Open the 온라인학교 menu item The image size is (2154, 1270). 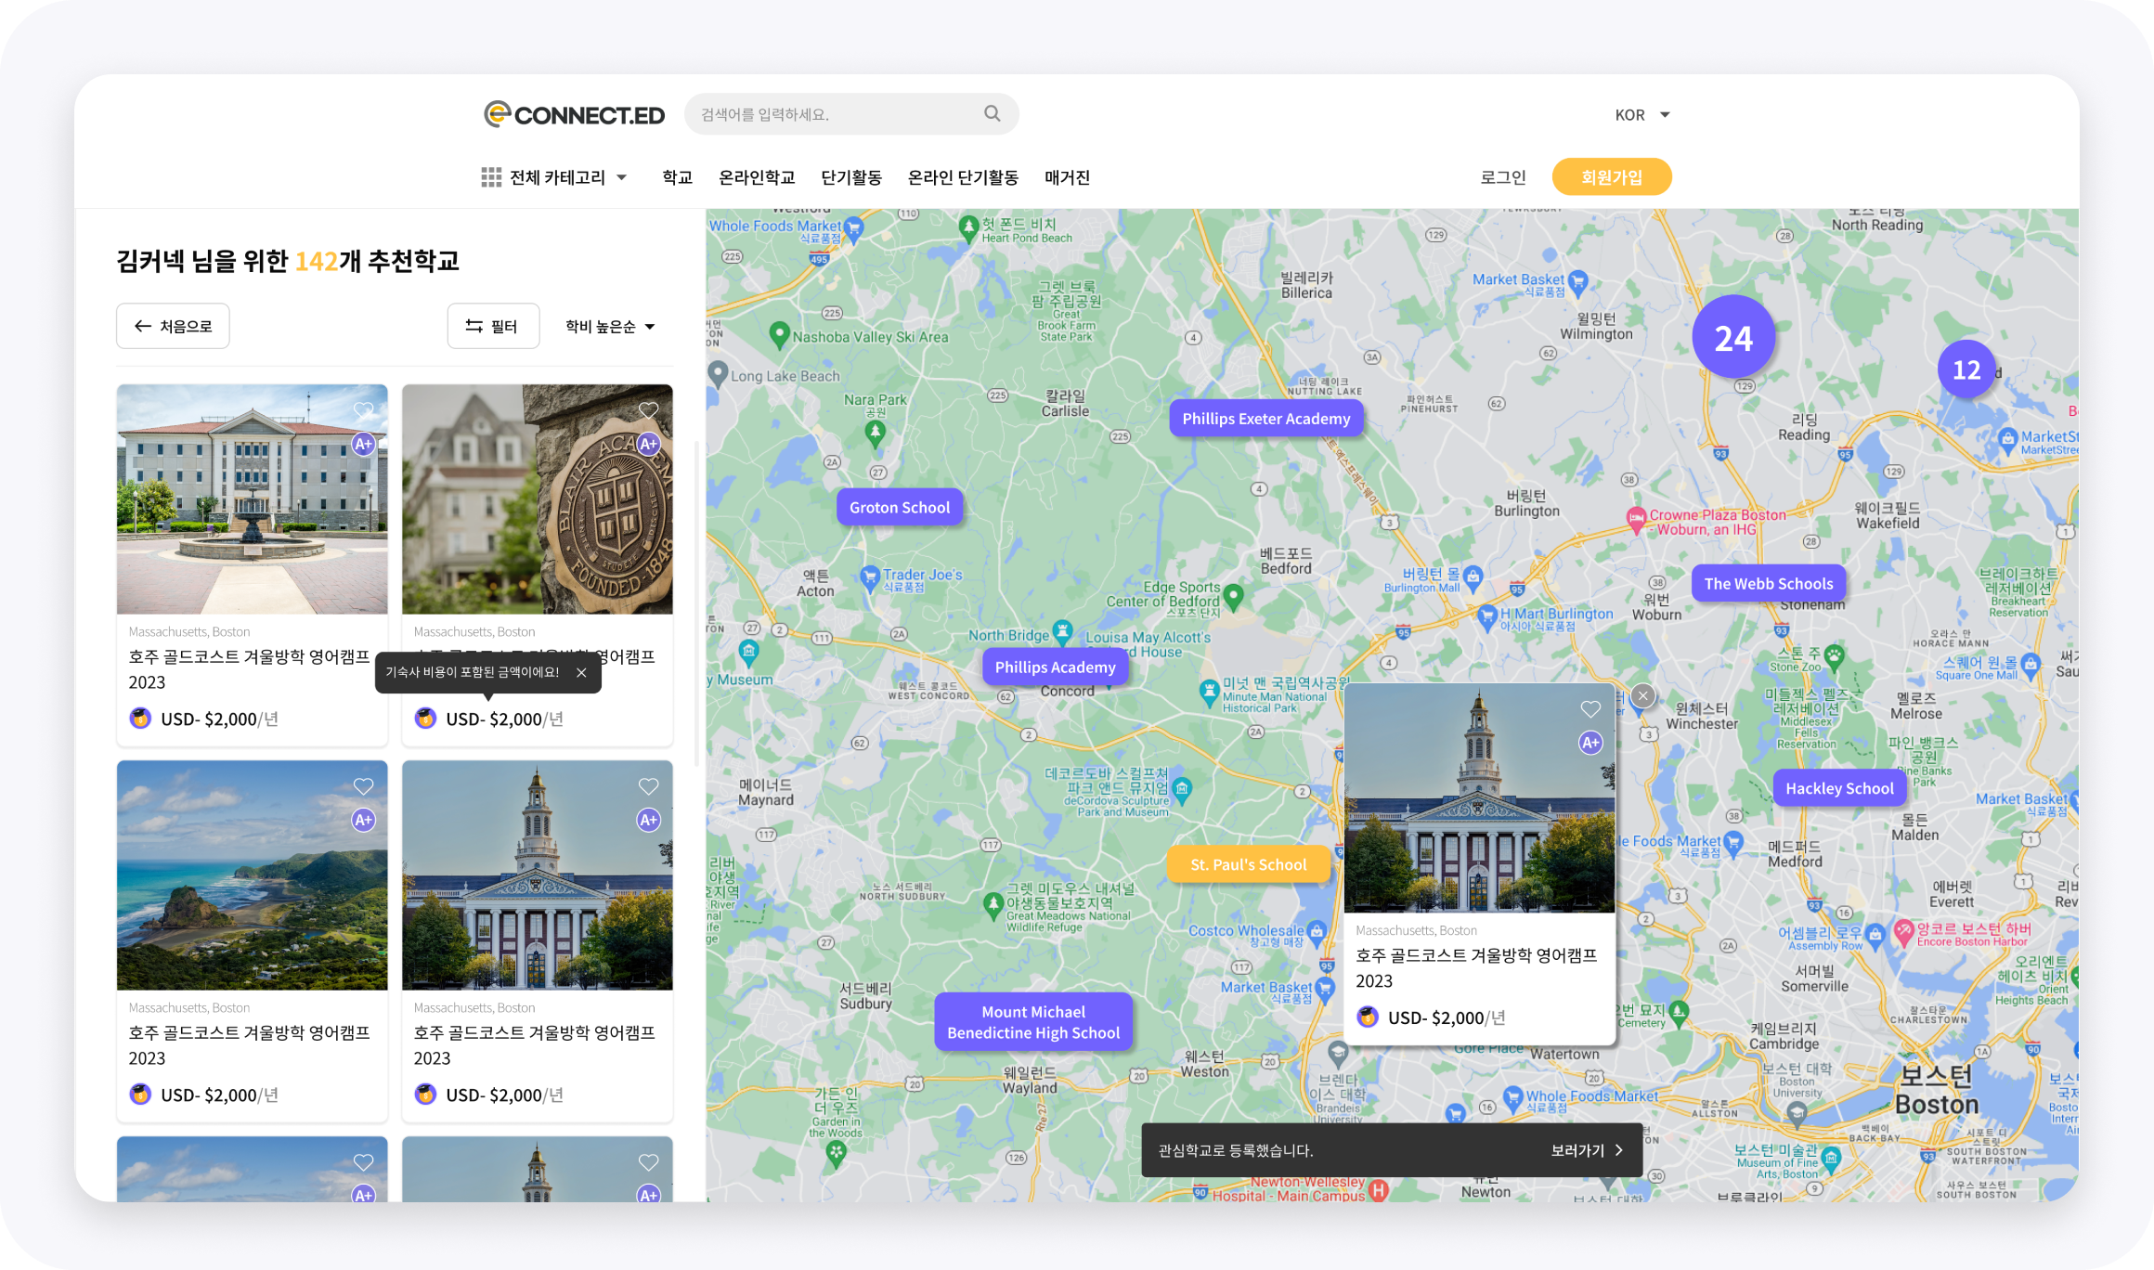757,177
